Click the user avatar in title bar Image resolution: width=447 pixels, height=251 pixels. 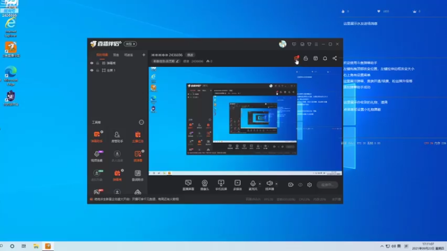click(x=283, y=44)
